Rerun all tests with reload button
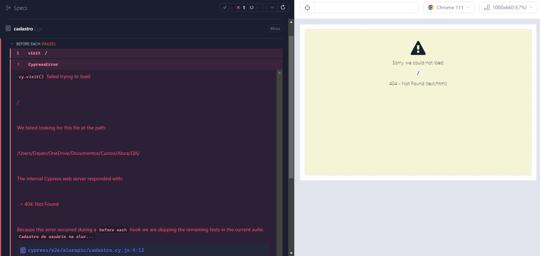 pyautogui.click(x=283, y=7)
